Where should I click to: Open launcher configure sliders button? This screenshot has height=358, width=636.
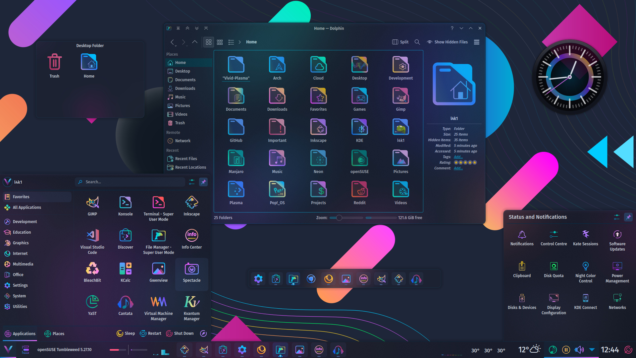pyautogui.click(x=192, y=182)
